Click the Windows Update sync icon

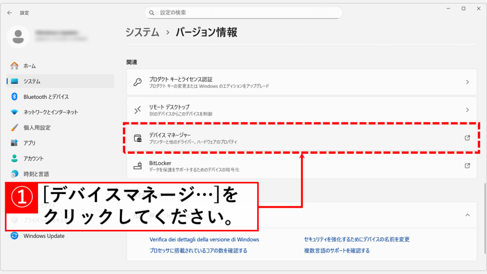coord(14,236)
